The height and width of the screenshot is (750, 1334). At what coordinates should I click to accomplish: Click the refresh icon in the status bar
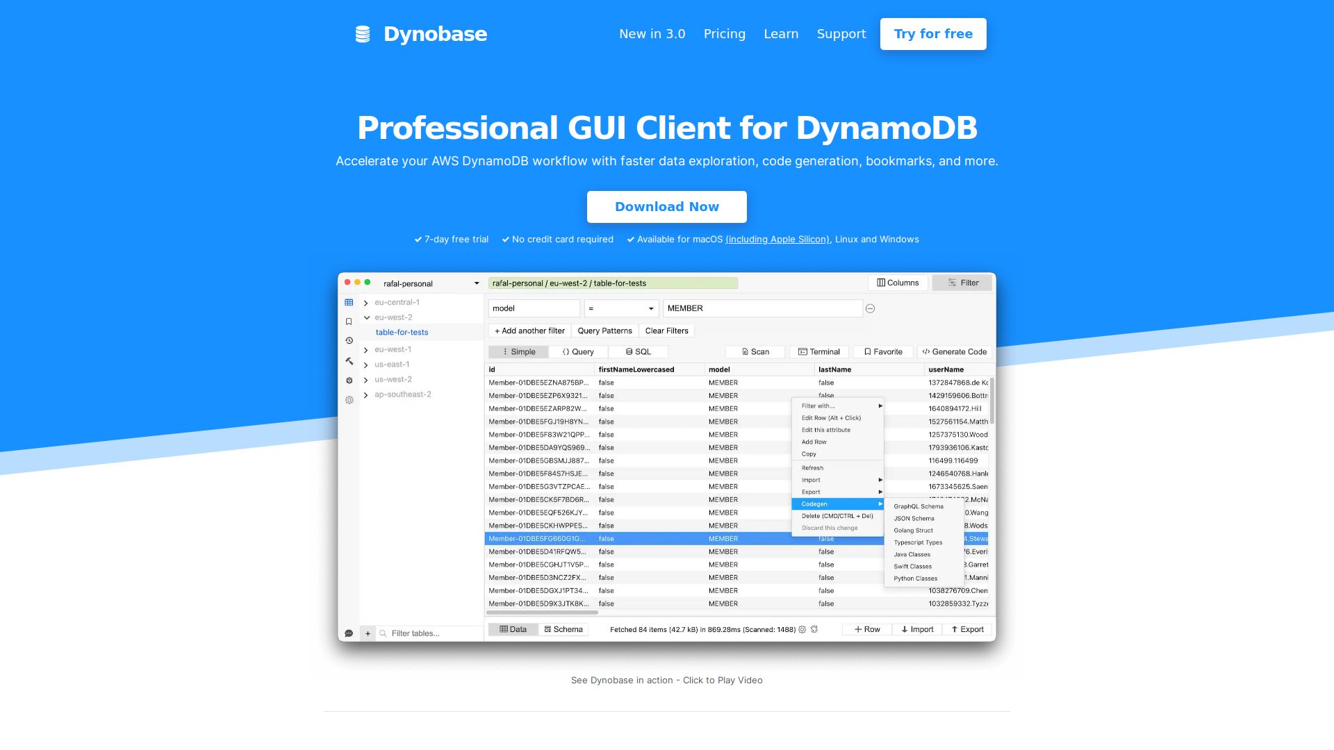(x=814, y=630)
